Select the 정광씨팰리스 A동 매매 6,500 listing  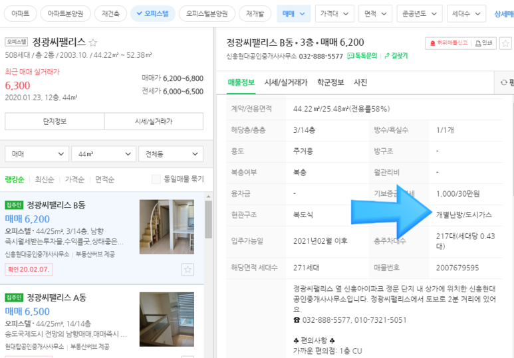(102, 321)
